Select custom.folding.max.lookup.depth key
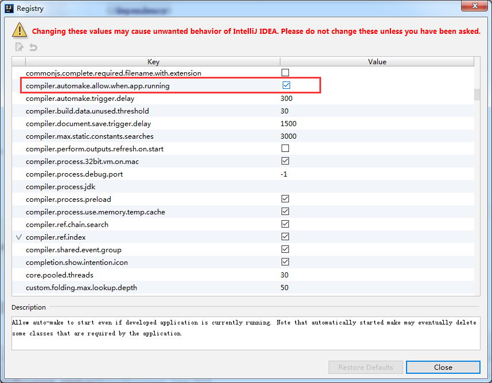 pos(81,288)
